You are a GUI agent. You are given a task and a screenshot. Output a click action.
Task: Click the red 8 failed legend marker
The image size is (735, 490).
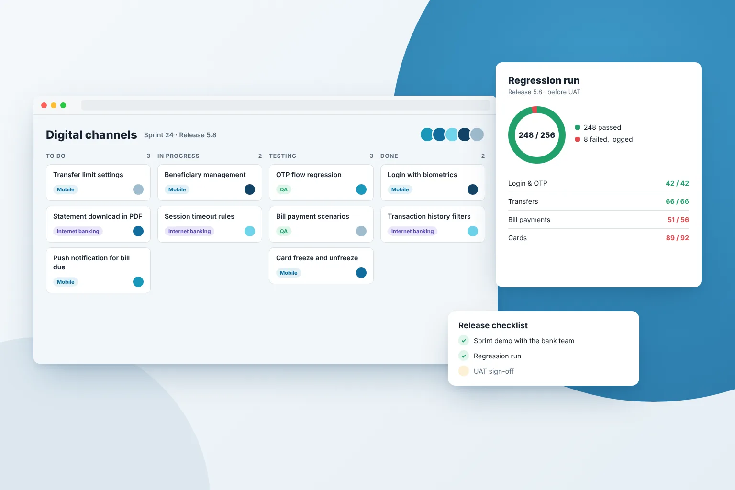coord(578,139)
